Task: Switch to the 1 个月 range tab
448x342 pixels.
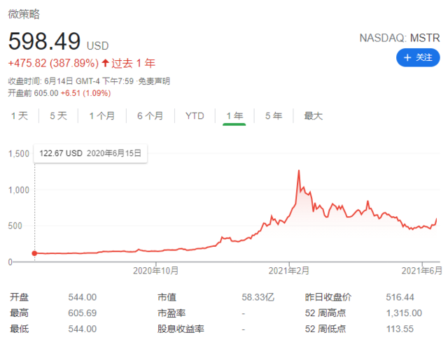Action: pos(102,116)
